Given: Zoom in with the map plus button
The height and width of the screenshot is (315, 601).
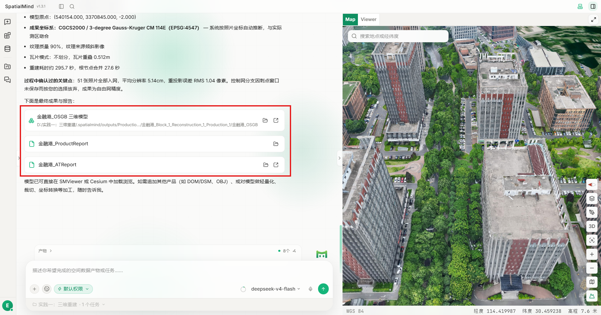Looking at the screenshot, I should click(592, 254).
